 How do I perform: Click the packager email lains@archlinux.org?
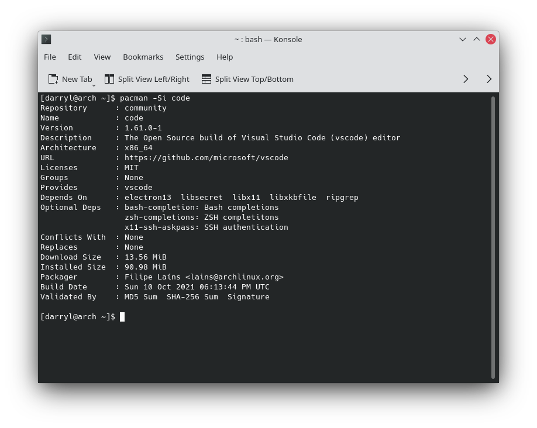click(235, 277)
